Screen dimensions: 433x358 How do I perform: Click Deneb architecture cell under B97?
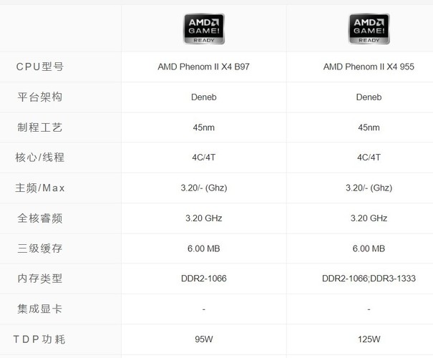pyautogui.click(x=204, y=97)
